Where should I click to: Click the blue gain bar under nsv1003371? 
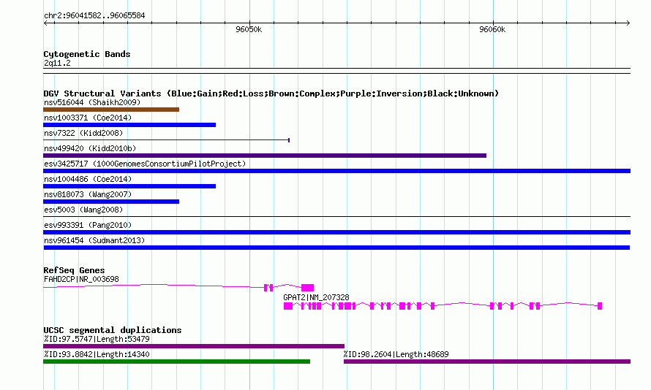[x=129, y=125]
